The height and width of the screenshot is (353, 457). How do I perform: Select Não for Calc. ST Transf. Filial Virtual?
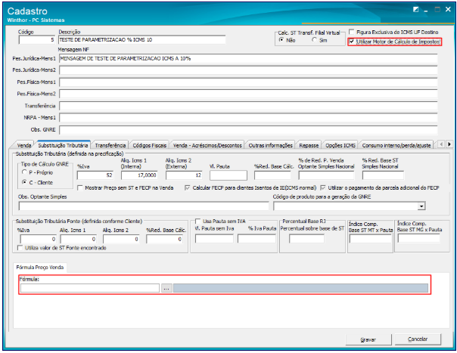click(281, 40)
